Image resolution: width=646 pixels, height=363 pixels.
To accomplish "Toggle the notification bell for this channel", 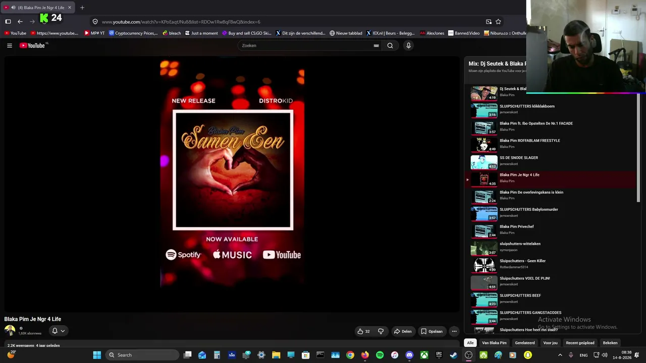I will tap(55, 331).
